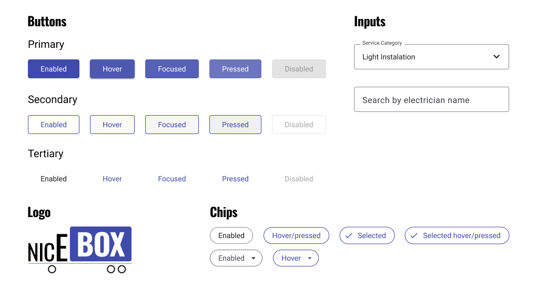Click the NiceBox logo image

point(79,250)
